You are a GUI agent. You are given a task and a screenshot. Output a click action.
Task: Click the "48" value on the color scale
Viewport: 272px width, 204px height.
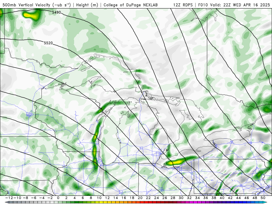click(255, 198)
